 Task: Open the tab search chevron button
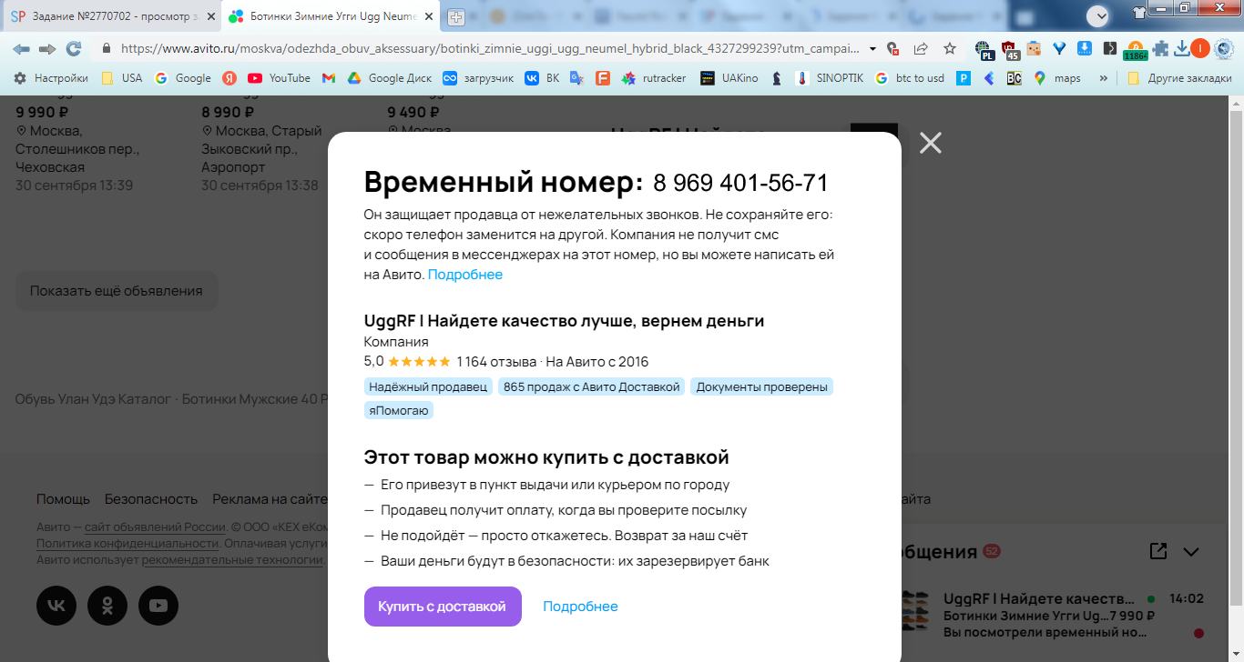pyautogui.click(x=1099, y=15)
